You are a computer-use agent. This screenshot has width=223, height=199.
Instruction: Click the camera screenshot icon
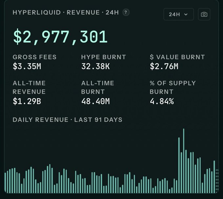(x=204, y=14)
